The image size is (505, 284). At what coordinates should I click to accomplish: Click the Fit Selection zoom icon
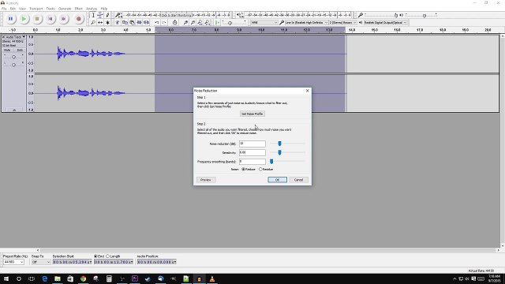coord(200,23)
